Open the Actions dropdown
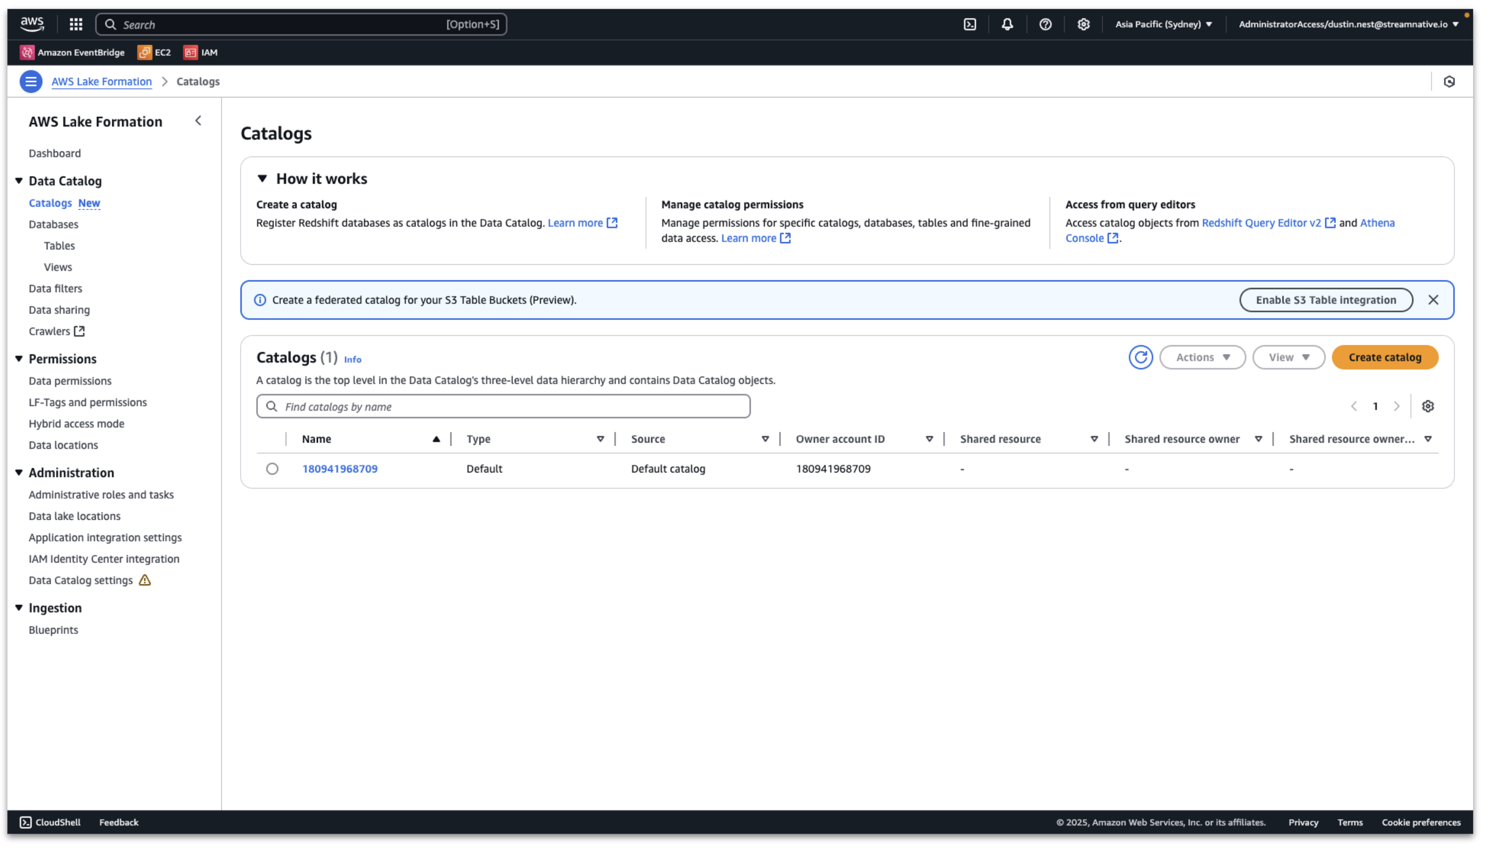Screen dimensions: 1489x848 tap(1202, 357)
